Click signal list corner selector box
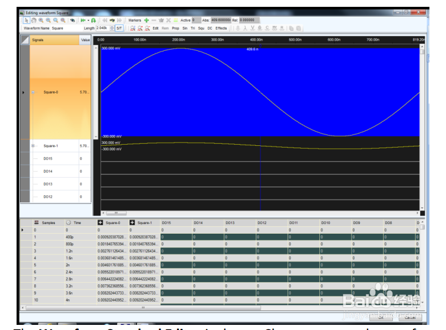This screenshot has height=330, width=446. (25, 40)
